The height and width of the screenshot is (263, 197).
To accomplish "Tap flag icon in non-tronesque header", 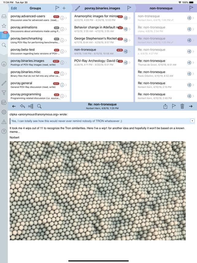I will click(191, 8).
